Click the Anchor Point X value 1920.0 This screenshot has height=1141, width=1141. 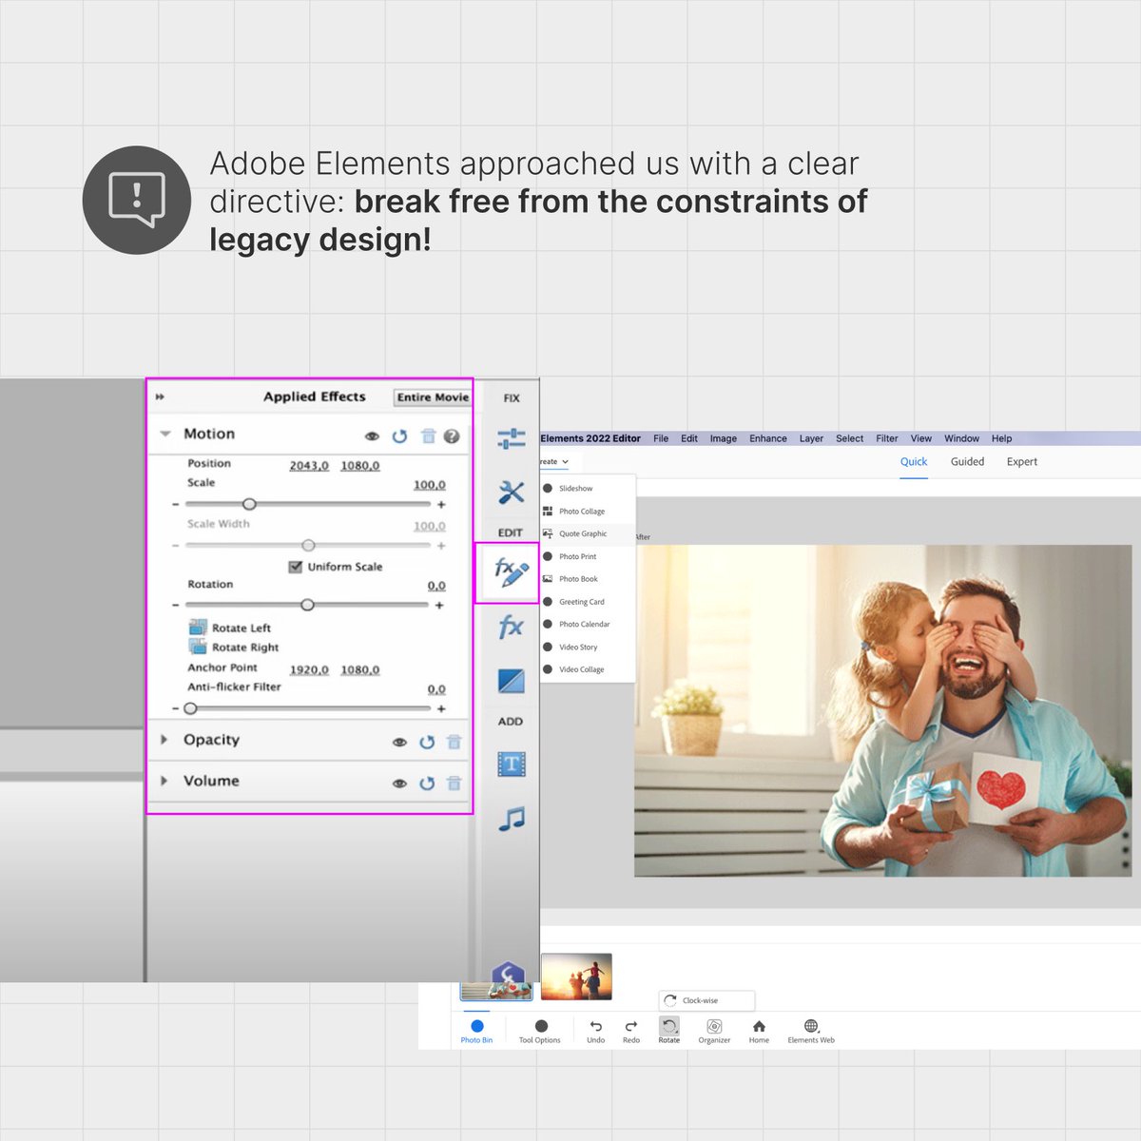[309, 670]
